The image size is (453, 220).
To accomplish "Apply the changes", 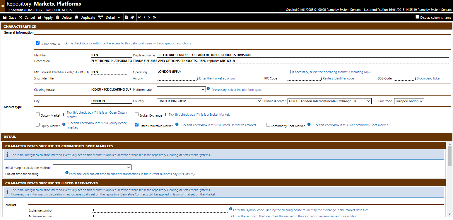I will point(45,18).
